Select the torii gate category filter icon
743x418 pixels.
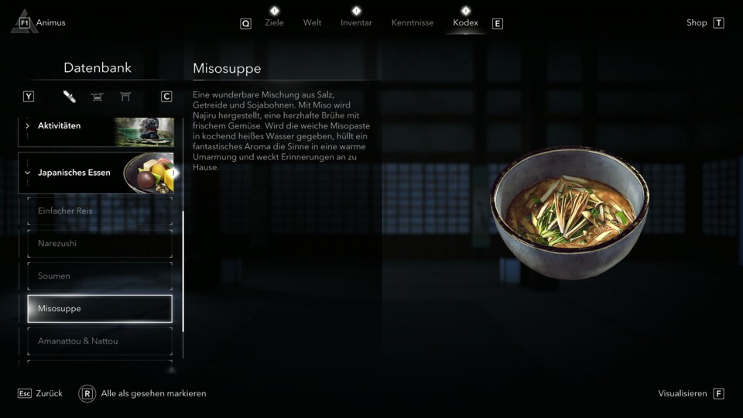pos(125,97)
